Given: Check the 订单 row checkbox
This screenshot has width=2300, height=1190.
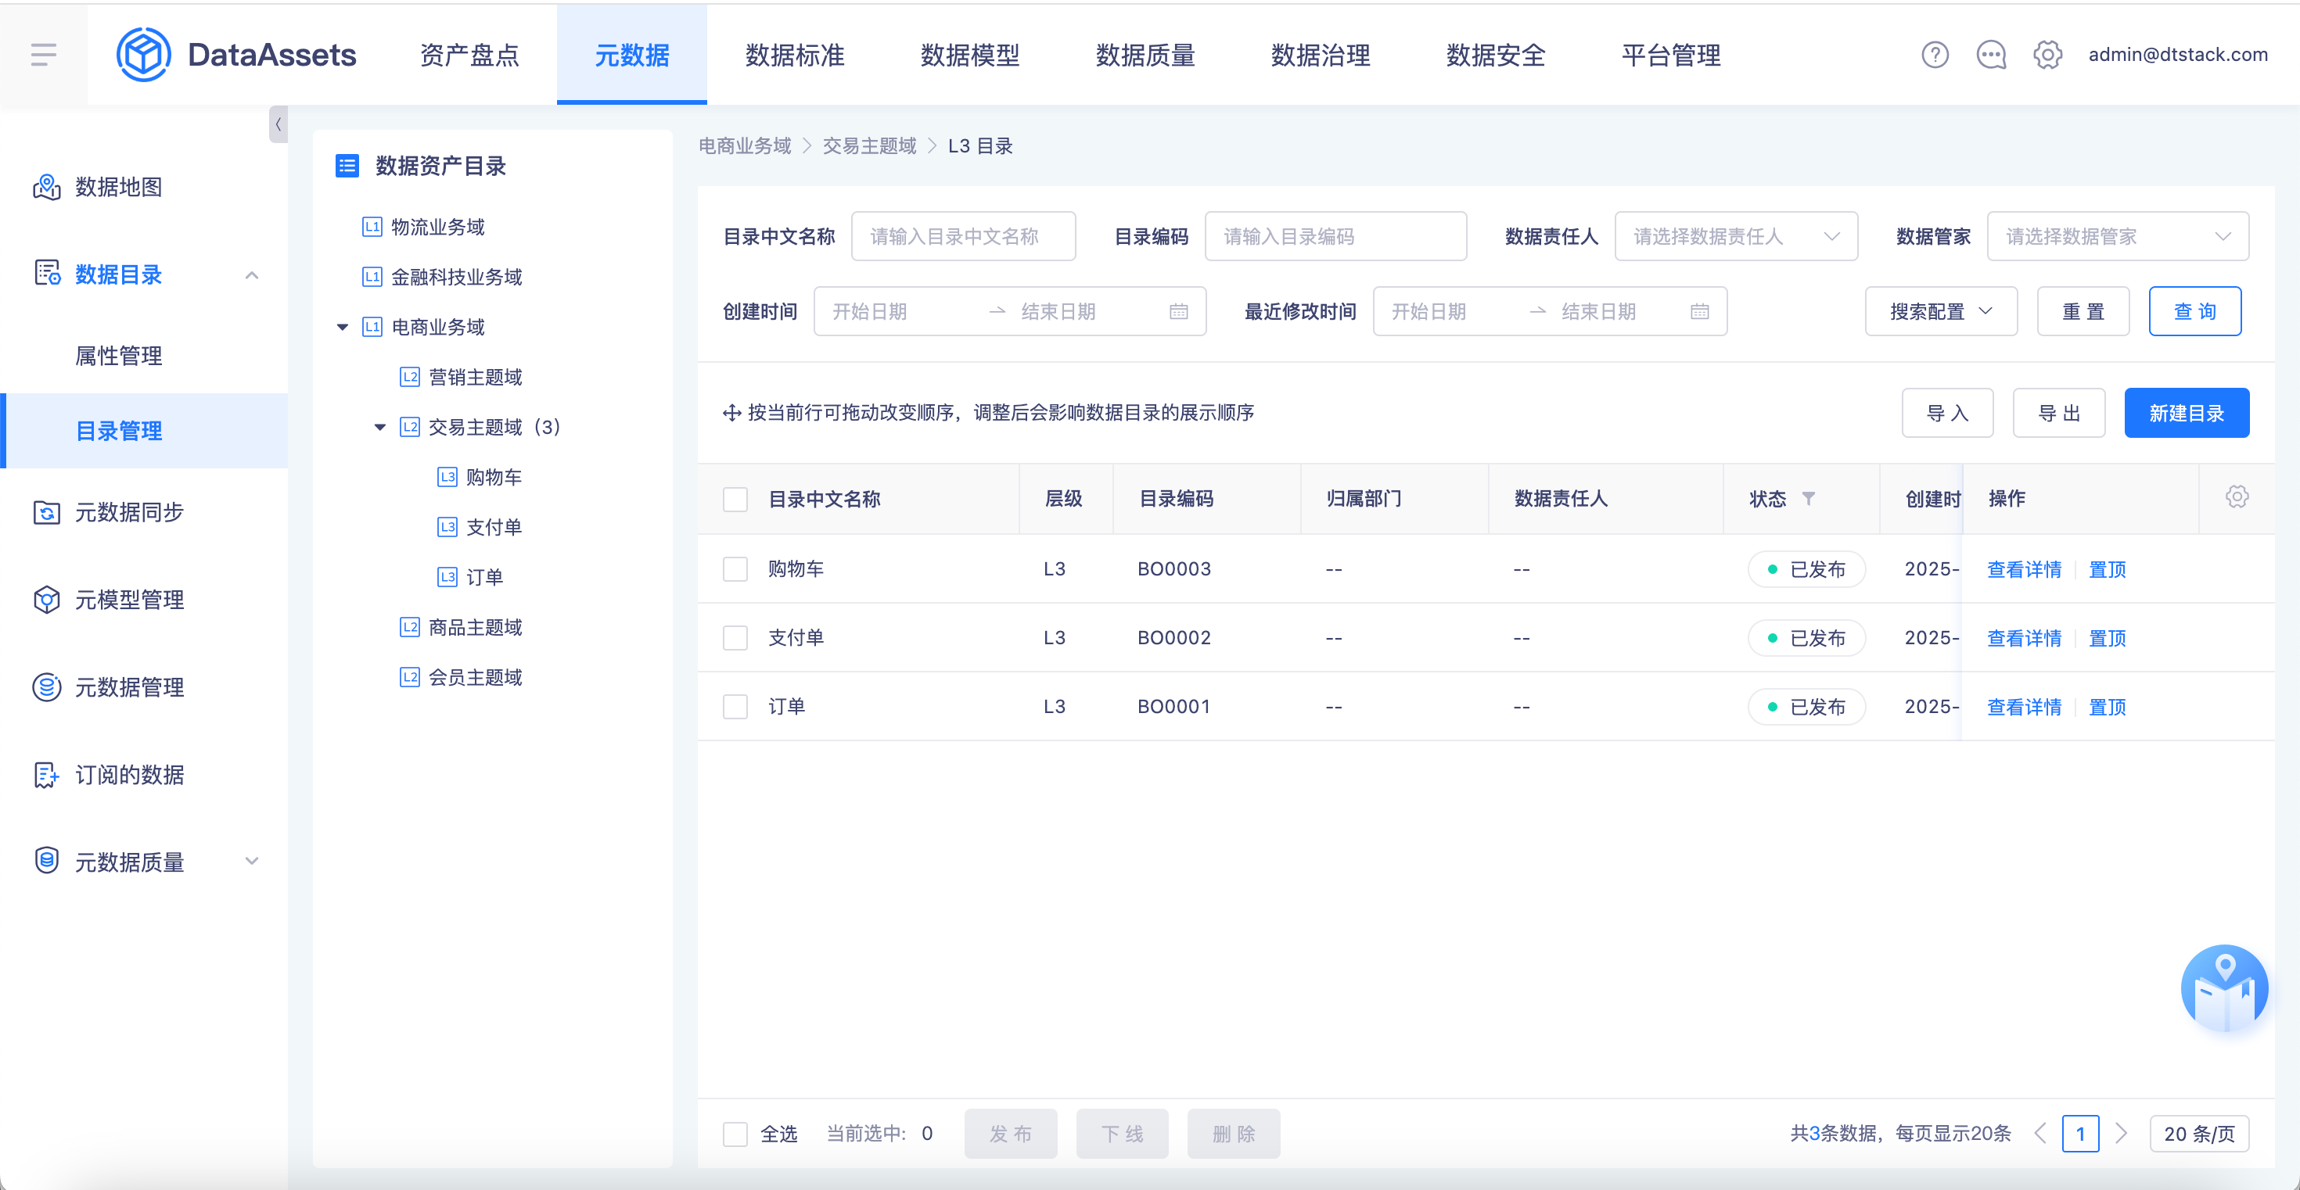Looking at the screenshot, I should 735,707.
